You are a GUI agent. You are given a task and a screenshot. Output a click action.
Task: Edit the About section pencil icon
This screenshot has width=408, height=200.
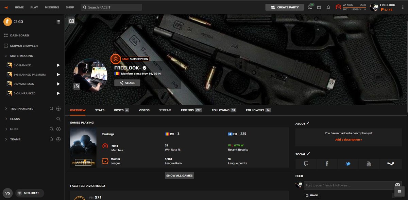pos(308,123)
